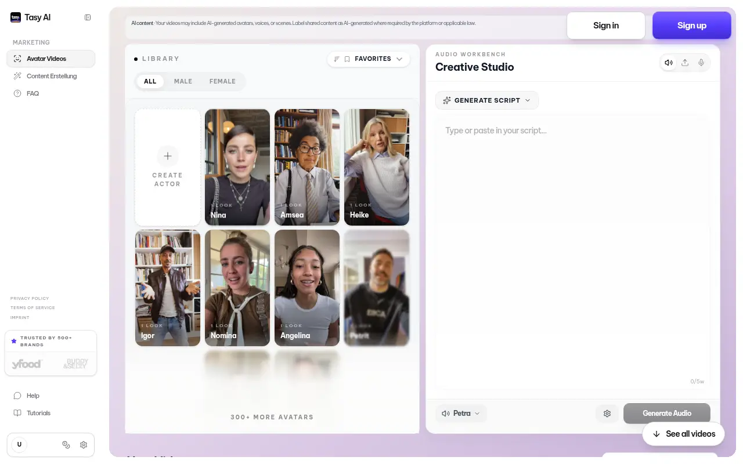Open the credits coin icon
This screenshot has height=464, width=743.
(x=66, y=445)
